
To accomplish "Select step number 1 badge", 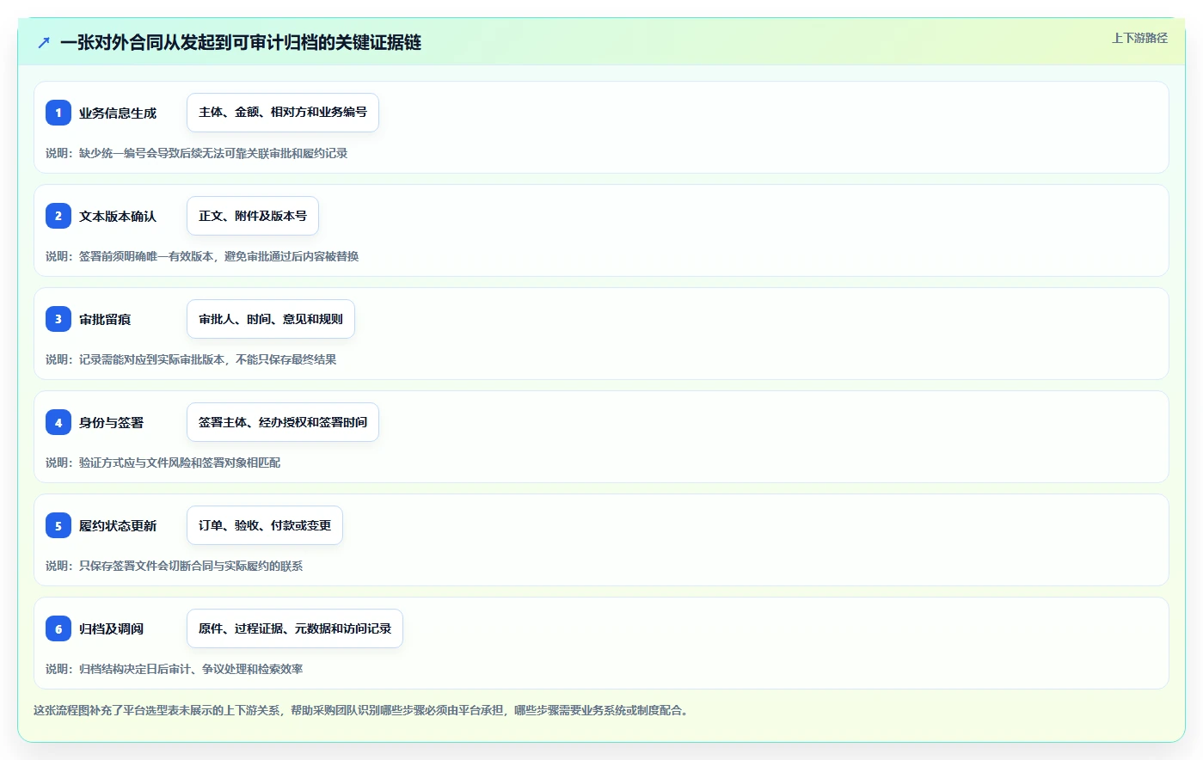I will tap(58, 113).
